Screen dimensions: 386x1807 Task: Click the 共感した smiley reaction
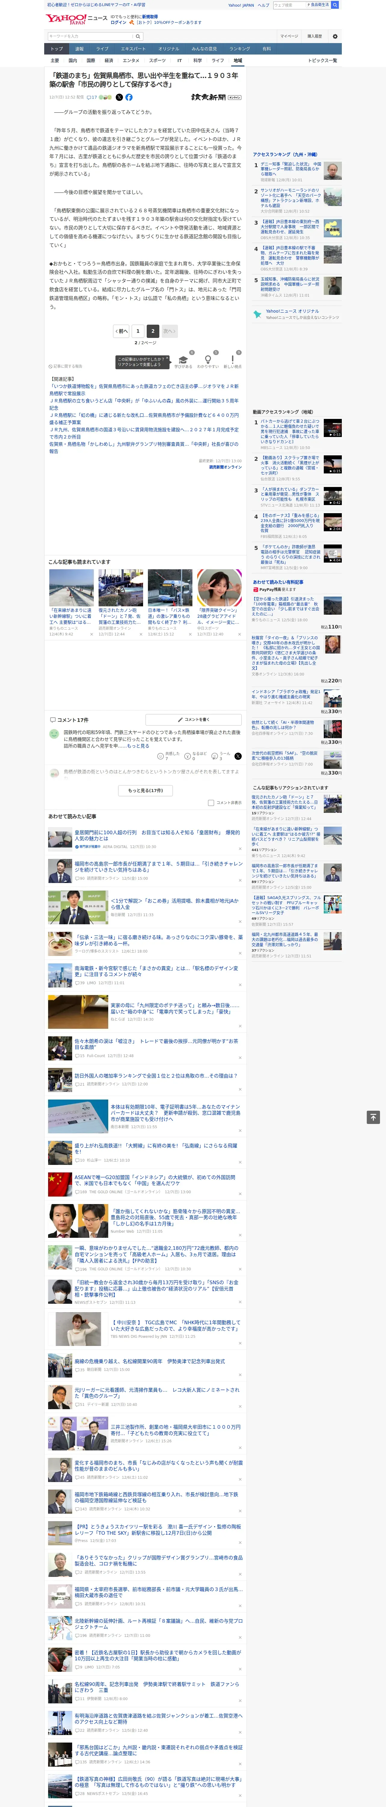pyautogui.click(x=161, y=756)
